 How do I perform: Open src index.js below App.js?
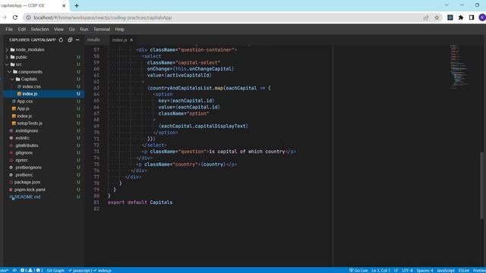point(24,116)
